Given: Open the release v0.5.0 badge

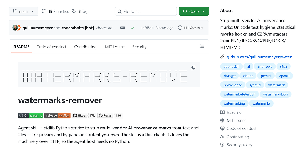Looking at the screenshot, I should 57,115.
